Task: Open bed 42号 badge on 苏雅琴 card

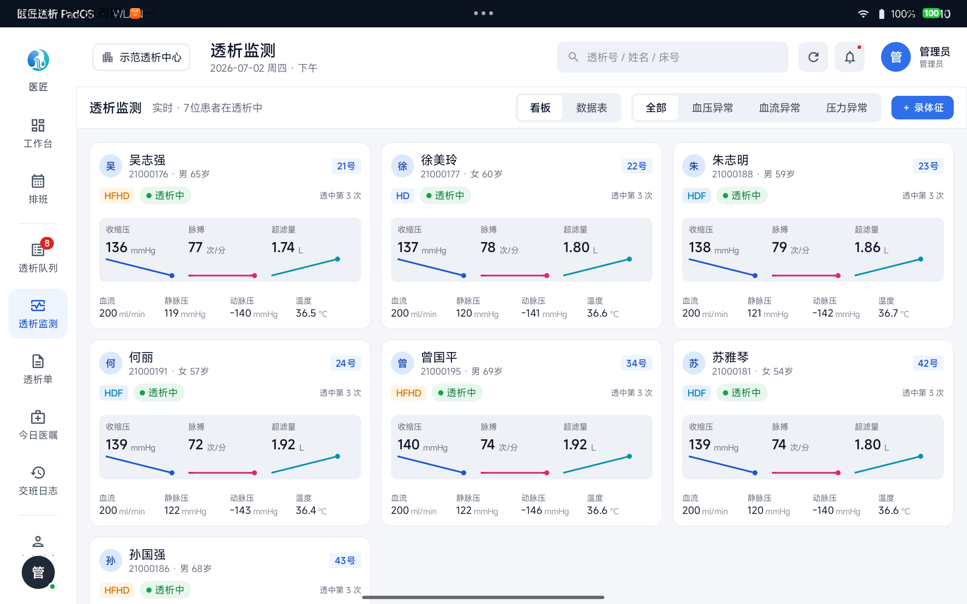Action: [x=927, y=363]
